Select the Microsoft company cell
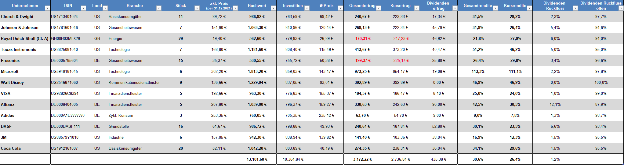624x165 pixels. [25, 71]
